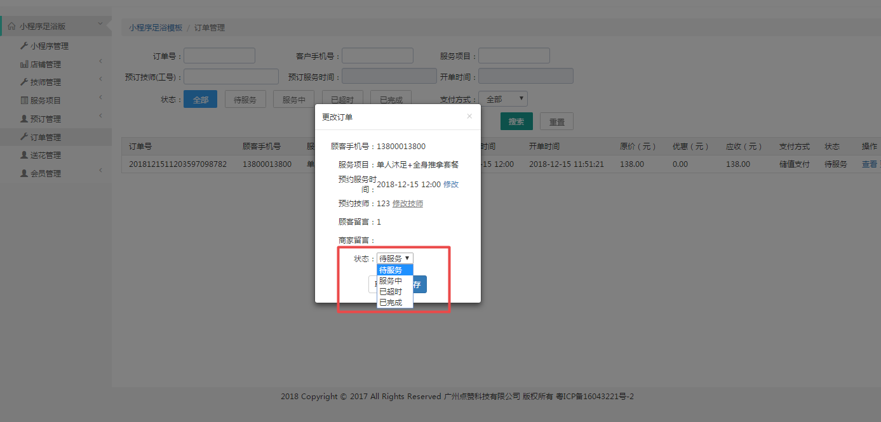
Task: Click wrench icon beside 技师管理
Action: pyautogui.click(x=24, y=82)
